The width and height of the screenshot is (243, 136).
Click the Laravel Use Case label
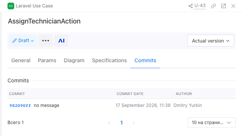34,6
